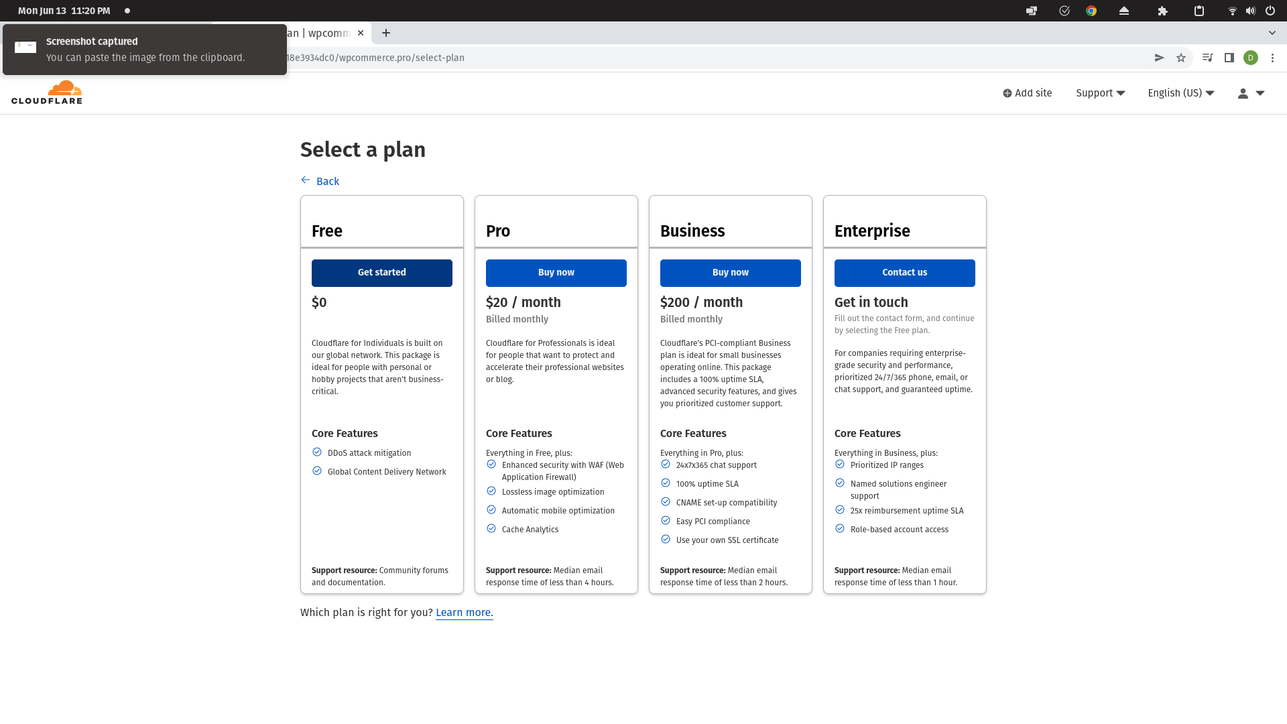Open the user account dropdown

[x=1250, y=93]
